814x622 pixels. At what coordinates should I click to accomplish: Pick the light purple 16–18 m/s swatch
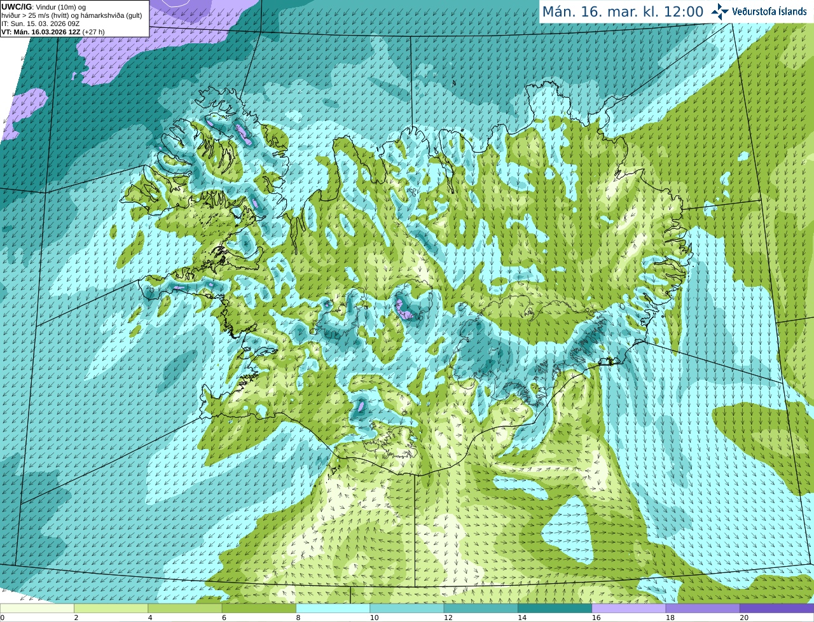click(629, 608)
